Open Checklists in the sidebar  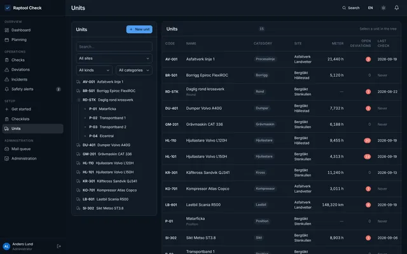click(32, 119)
